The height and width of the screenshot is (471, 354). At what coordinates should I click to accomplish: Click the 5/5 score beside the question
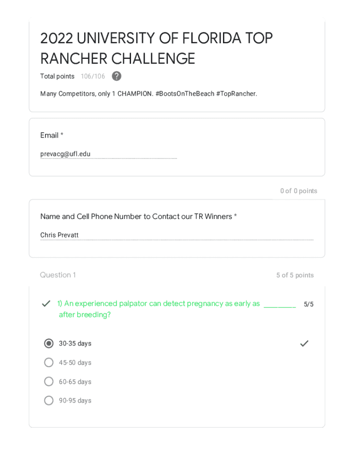pos(308,304)
